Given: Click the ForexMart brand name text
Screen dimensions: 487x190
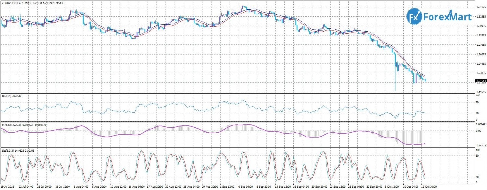Looking at the screenshot, I should click(x=447, y=17).
